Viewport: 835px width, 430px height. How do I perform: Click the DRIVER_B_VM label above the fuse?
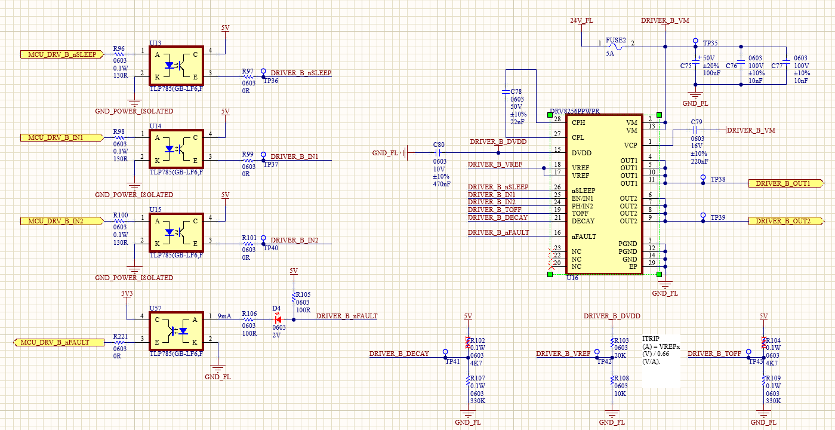tap(665, 20)
